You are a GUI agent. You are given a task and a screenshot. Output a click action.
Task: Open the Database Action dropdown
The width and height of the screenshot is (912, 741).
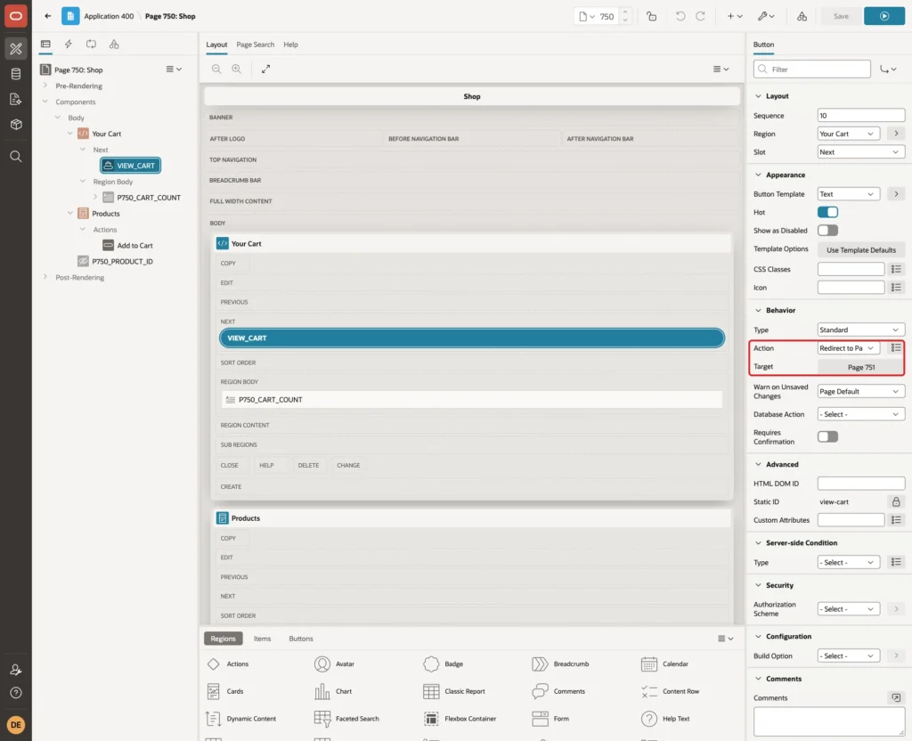point(861,414)
